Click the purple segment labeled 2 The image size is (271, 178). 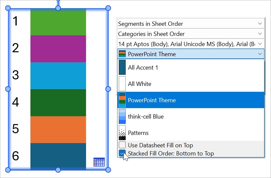click(x=58, y=48)
